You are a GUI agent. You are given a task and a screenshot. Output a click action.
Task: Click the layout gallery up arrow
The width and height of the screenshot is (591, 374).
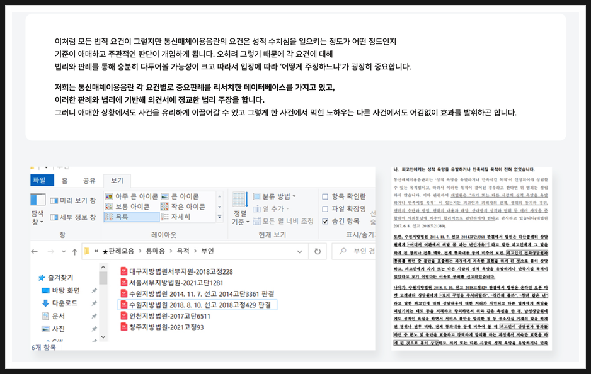[x=219, y=196]
